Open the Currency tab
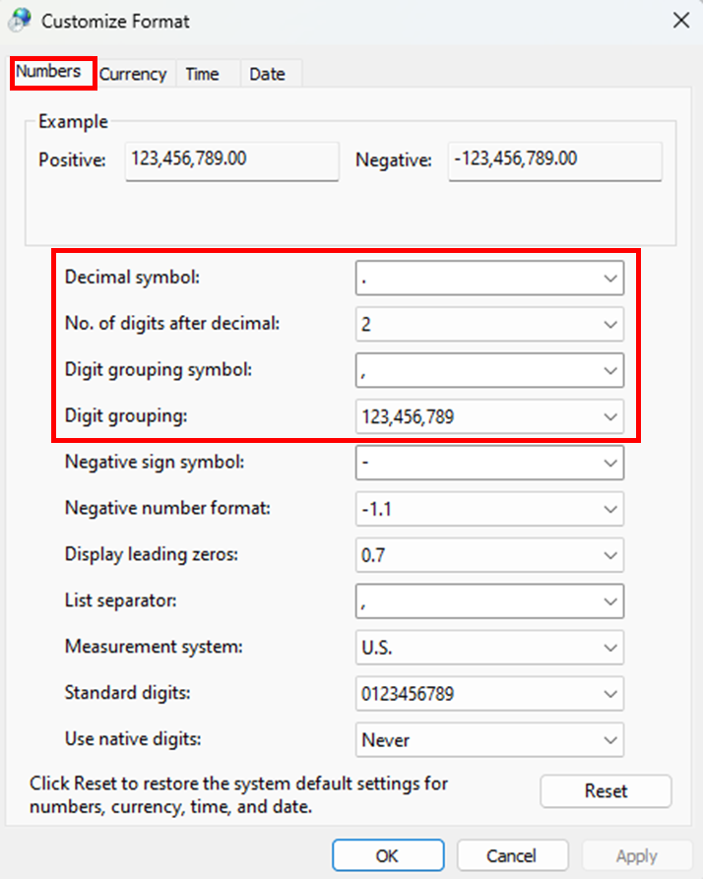 point(133,74)
